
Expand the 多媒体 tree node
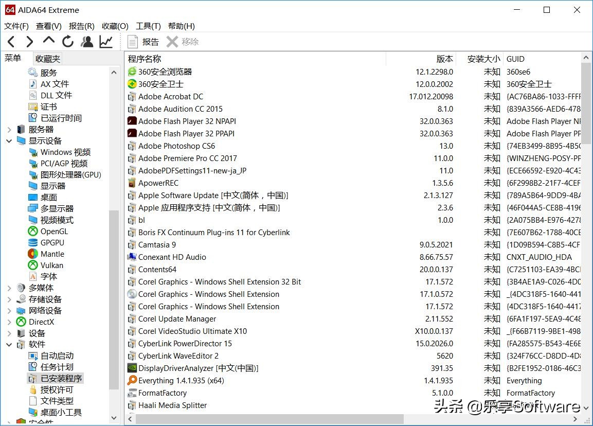point(9,288)
